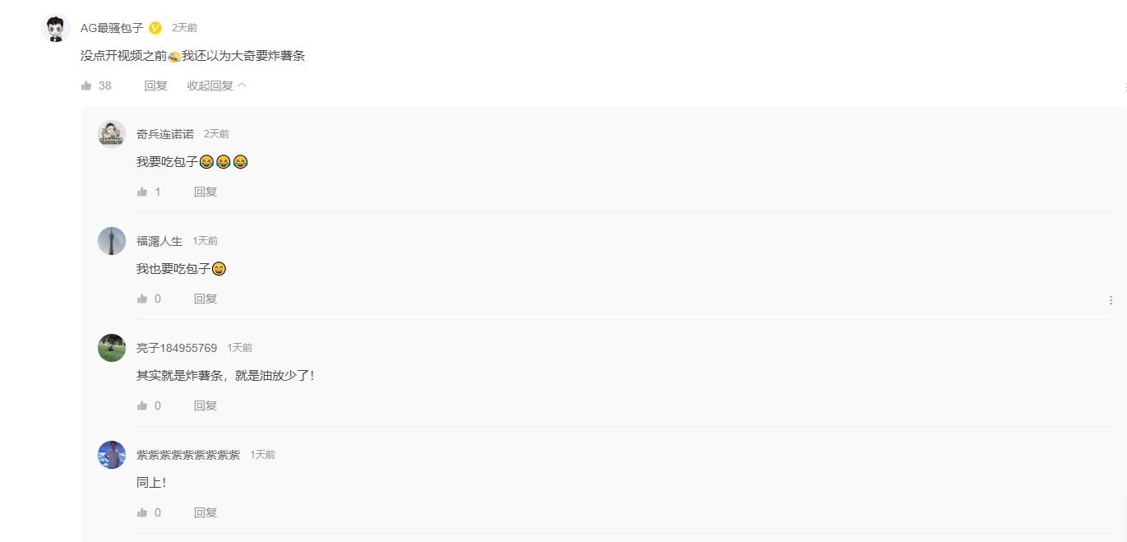This screenshot has width=1127, height=542.
Task: Click thumbs-up on 福潺人生's reply
Action: [142, 299]
